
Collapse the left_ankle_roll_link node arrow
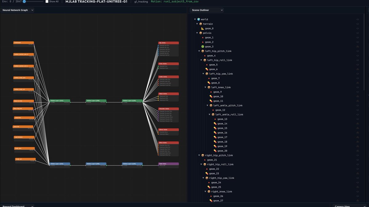pos(209,115)
